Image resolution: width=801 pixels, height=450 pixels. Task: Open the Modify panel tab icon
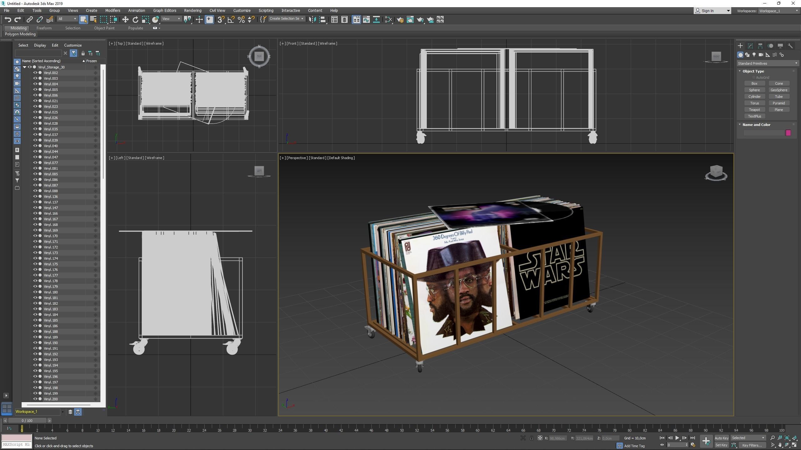click(750, 46)
